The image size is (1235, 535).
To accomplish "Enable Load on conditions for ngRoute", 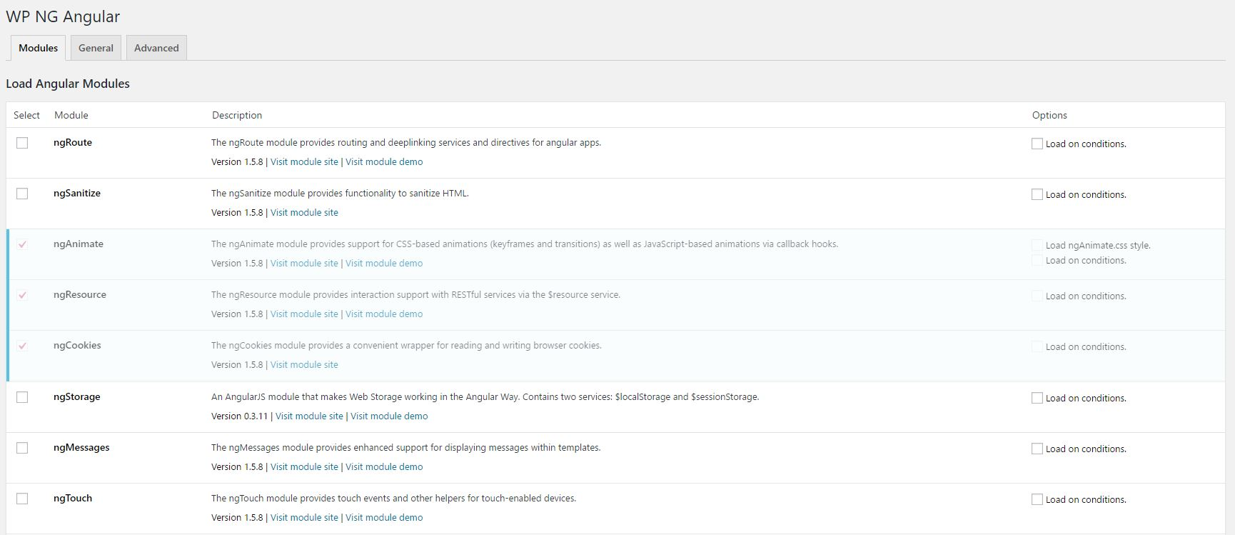I will click(1037, 144).
